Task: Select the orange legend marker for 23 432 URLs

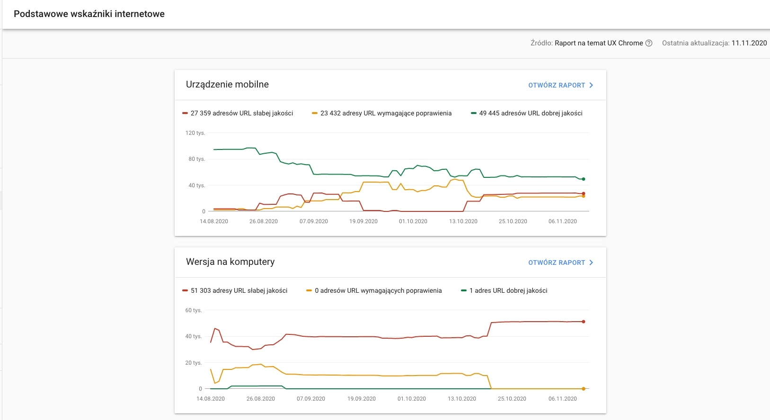Action: (x=315, y=113)
